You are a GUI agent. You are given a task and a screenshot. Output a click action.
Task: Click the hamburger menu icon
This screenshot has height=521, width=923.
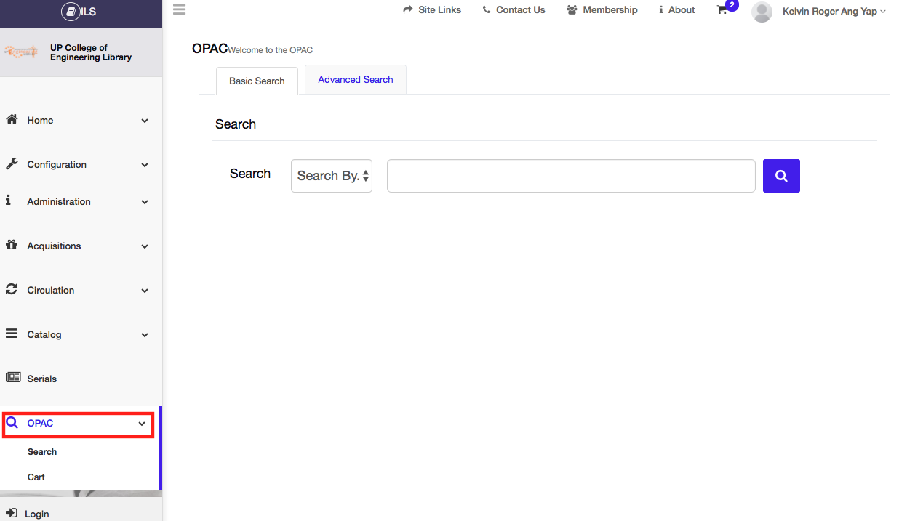[179, 9]
